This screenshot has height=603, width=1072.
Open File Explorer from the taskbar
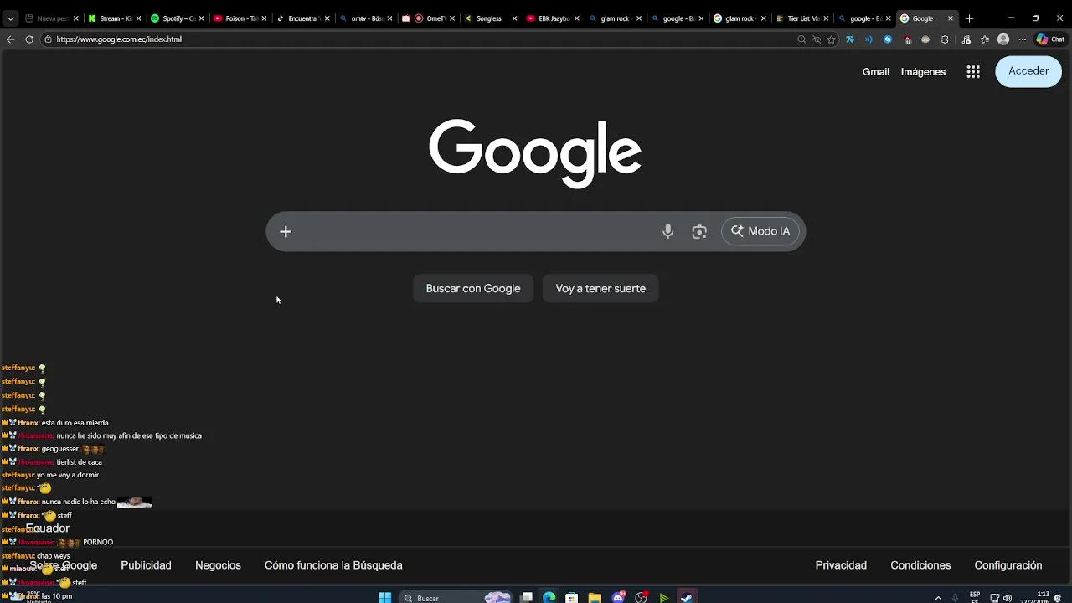pyautogui.click(x=595, y=598)
